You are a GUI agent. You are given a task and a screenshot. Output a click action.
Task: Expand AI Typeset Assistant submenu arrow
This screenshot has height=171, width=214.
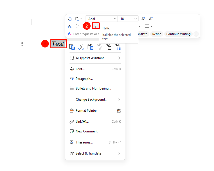(119, 58)
